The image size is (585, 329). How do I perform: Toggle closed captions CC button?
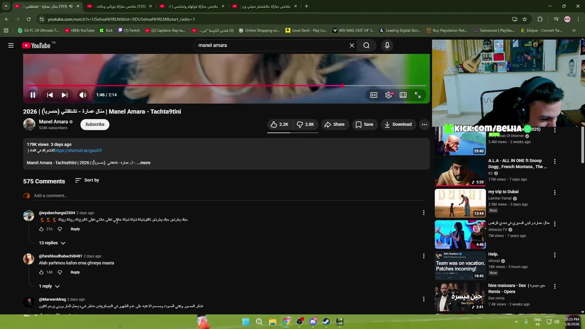click(374, 95)
